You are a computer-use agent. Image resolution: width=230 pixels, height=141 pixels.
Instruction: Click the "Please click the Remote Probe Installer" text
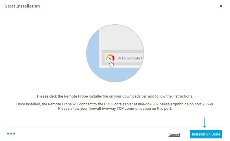coord(69,96)
